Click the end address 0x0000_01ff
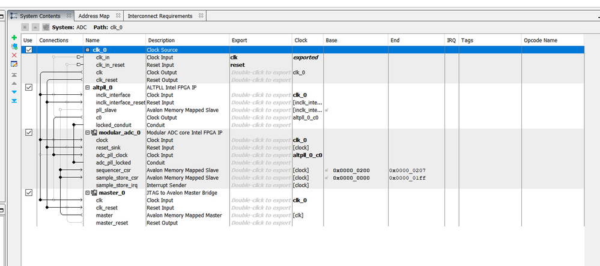 point(408,178)
